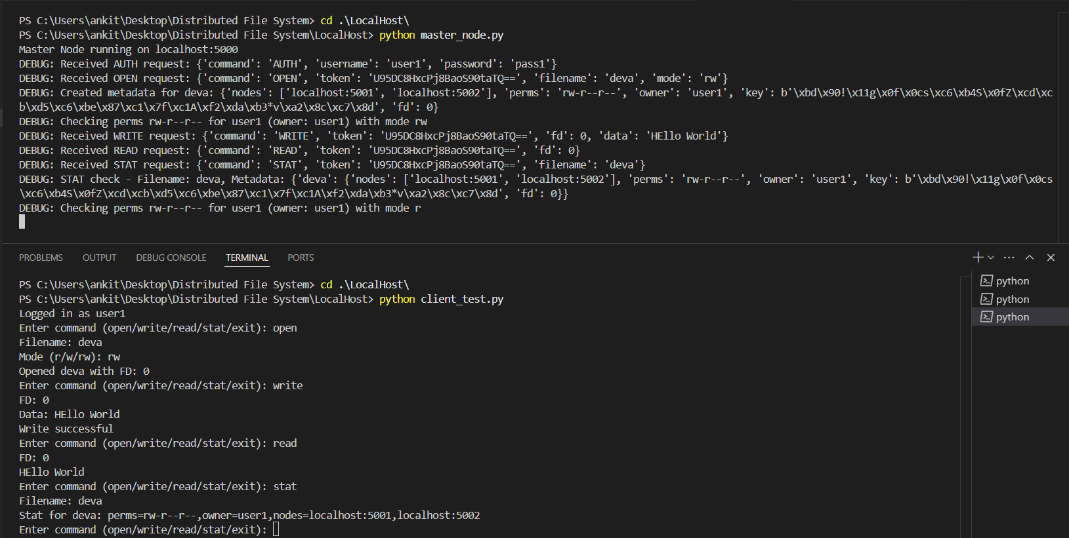Screen dimensions: 1069x538
Task: Click the 'Write successful' output line
Action: click(66, 429)
